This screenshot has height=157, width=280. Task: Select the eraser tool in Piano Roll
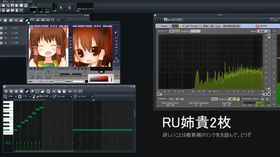pos(32,91)
